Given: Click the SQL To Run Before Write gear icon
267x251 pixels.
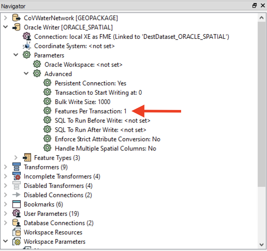Looking at the screenshot, I should [47, 120].
